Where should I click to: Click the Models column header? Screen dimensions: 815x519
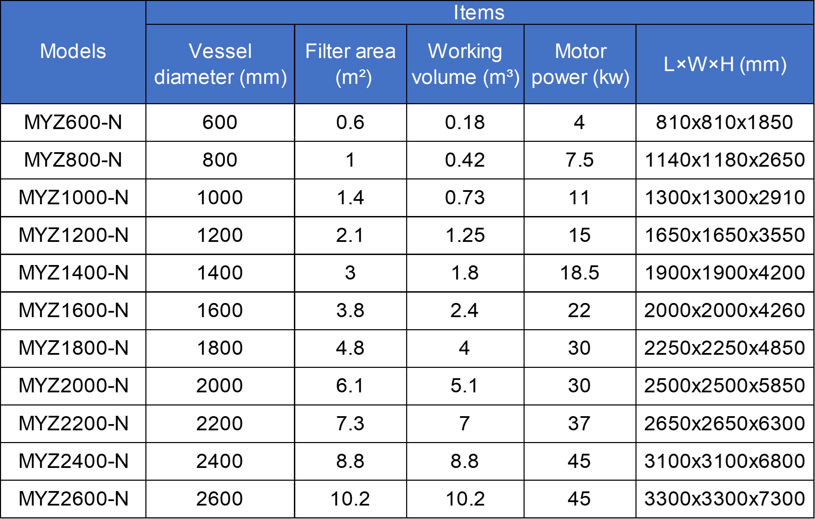coord(73,52)
